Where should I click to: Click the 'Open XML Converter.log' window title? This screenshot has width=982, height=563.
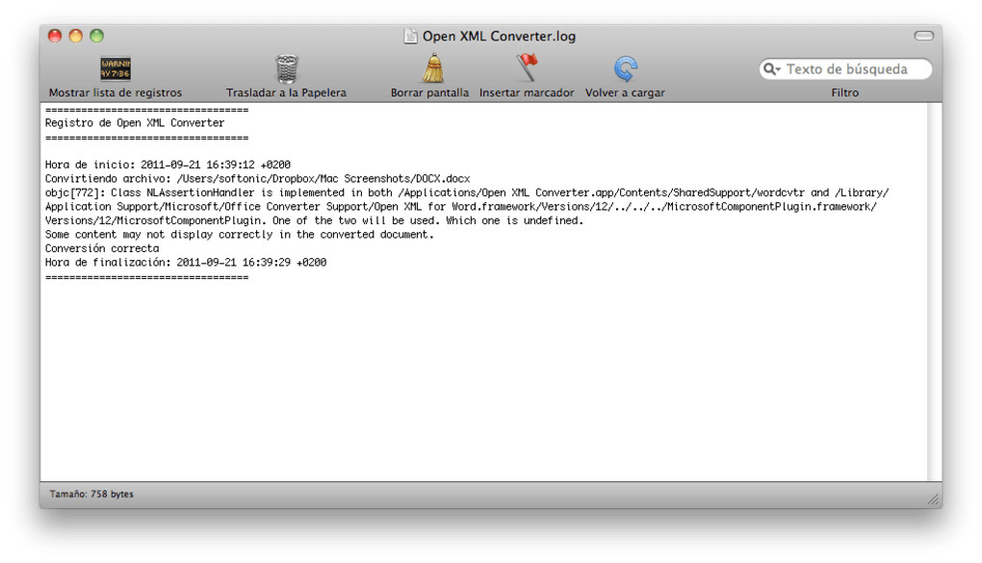click(x=499, y=37)
